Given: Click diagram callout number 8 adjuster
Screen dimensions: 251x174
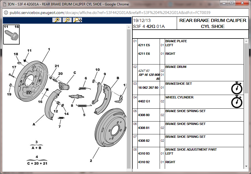Looking at the screenshot, I should click(x=72, y=106).
